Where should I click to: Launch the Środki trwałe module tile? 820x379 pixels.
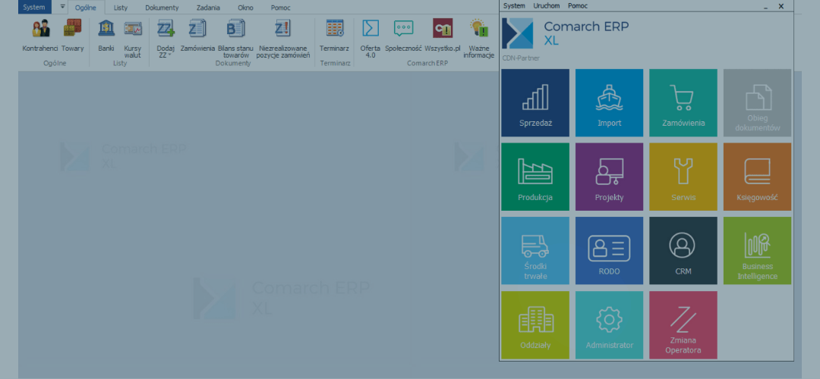coord(535,251)
